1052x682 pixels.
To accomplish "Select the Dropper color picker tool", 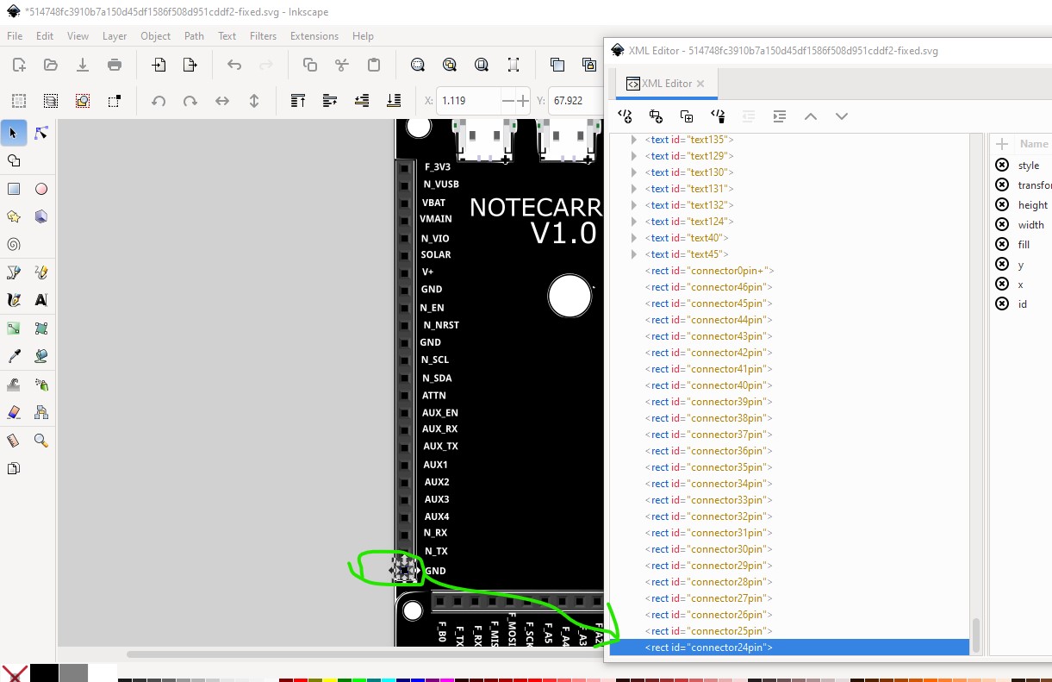I will pos(13,356).
